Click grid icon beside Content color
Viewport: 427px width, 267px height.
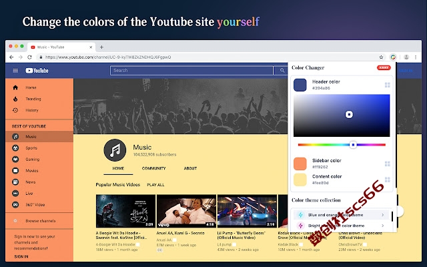pos(387,180)
